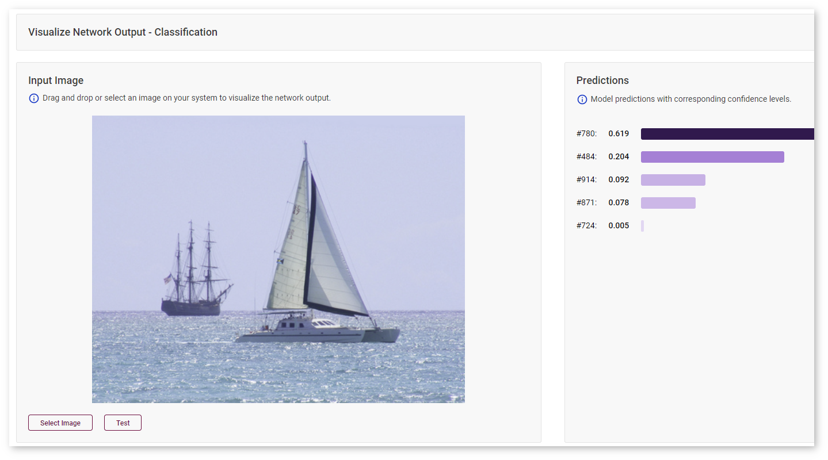Click the 0.092 confidence value
Image resolution: width=828 pixels, height=460 pixels.
pos(619,179)
